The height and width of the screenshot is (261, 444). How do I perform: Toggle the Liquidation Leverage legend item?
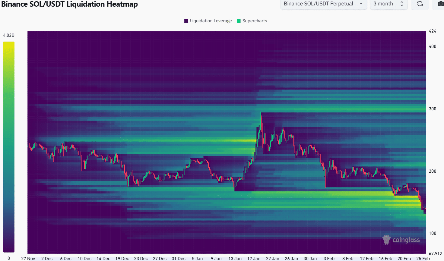click(x=208, y=21)
